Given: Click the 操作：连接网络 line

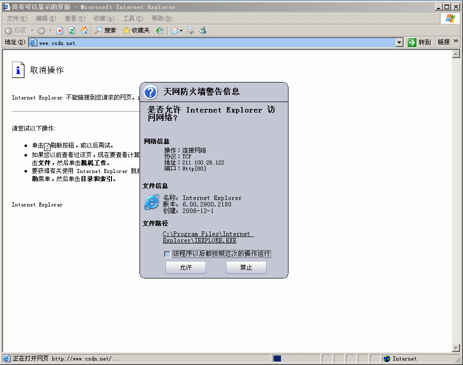Looking at the screenshot, I should [185, 150].
